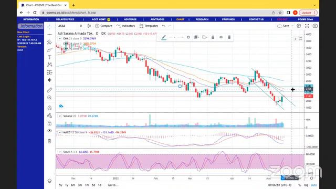
Task: Redo the last chart action
Action: click(x=170, y=26)
